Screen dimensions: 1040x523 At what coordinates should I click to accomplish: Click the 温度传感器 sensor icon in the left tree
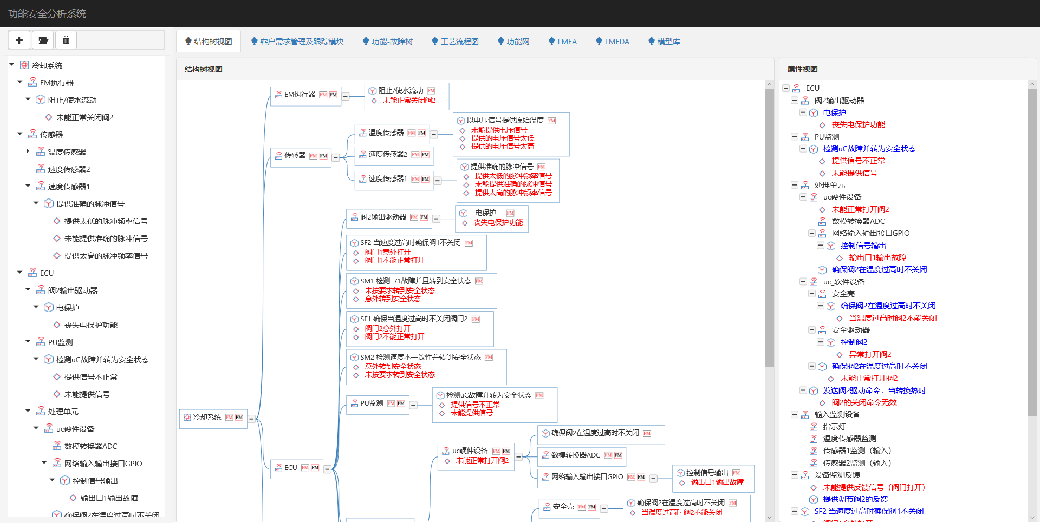tap(41, 151)
